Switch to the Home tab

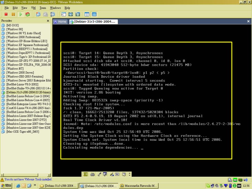[60, 22]
